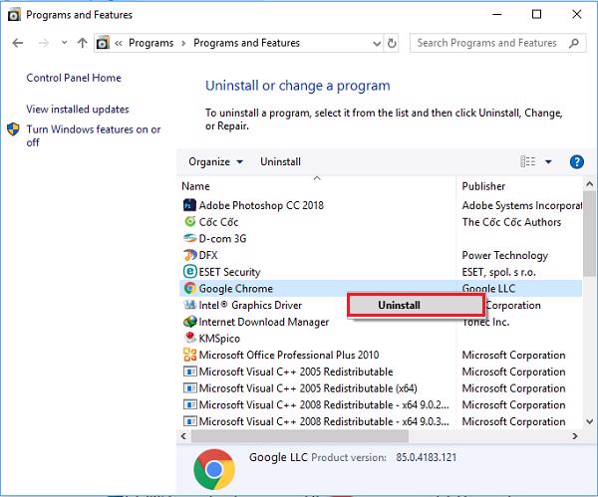Click the Windows shield icon in sidebar
Screen dimensions: 598x497
coord(13,129)
